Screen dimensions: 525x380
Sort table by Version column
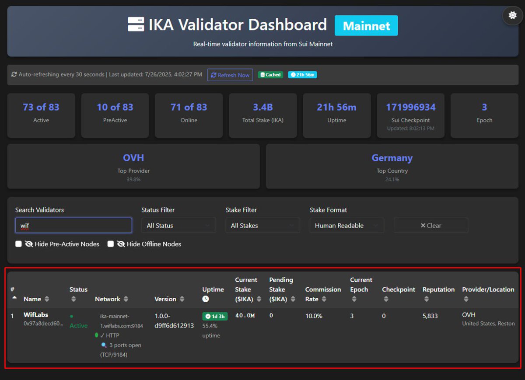click(182, 299)
